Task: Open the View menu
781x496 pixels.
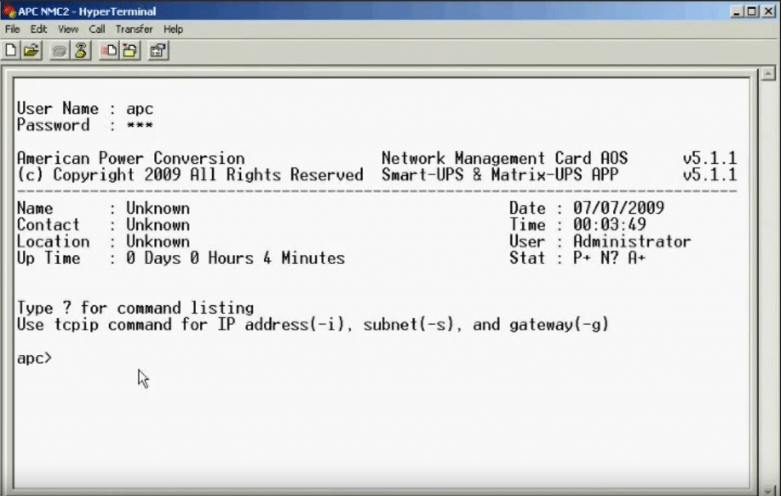Action: [x=68, y=30]
